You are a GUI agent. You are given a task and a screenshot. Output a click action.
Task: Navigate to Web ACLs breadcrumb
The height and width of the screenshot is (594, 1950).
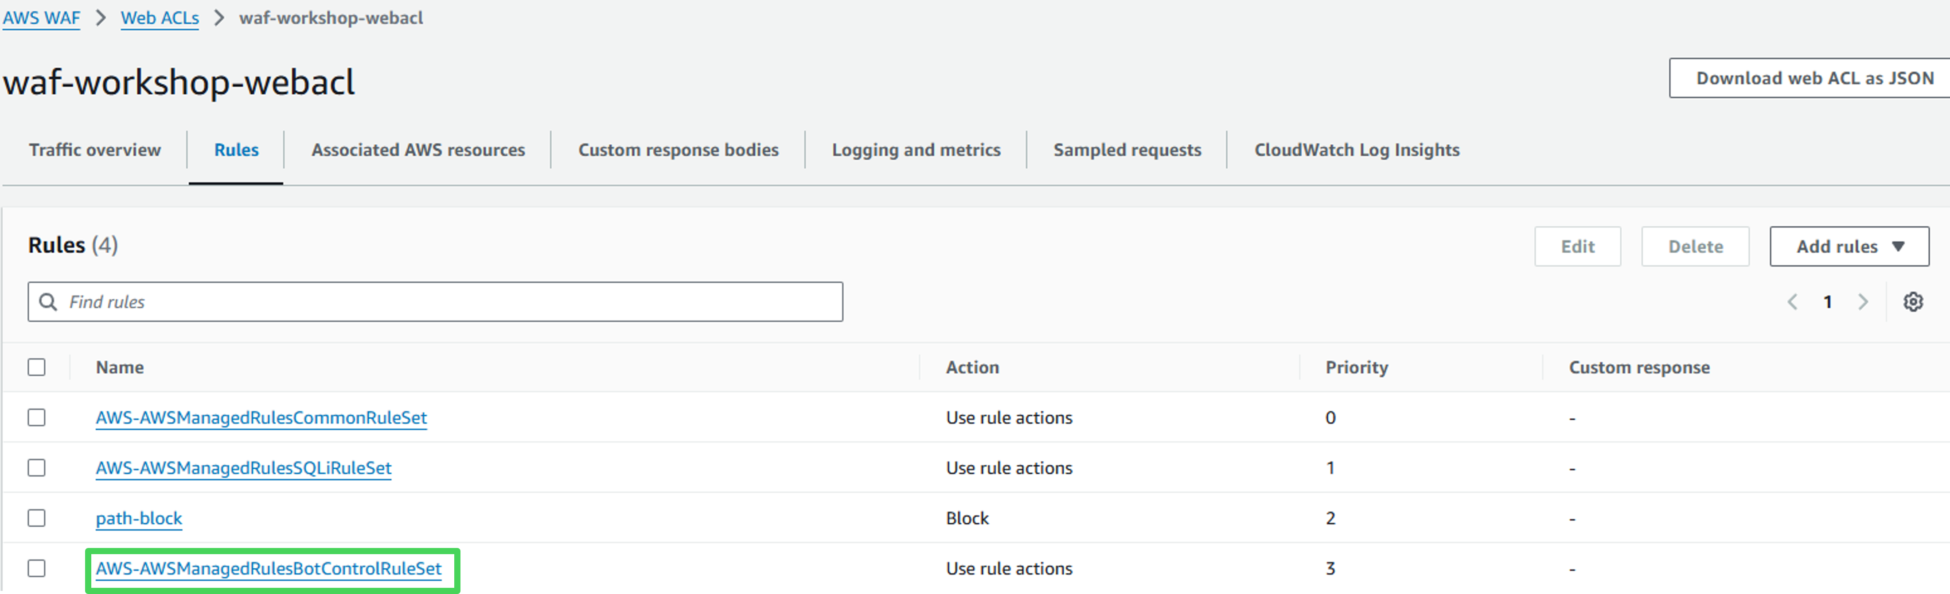coord(160,18)
